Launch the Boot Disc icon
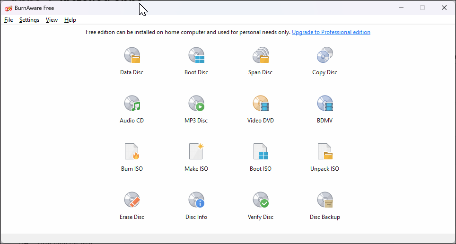456x244 pixels. point(196,55)
